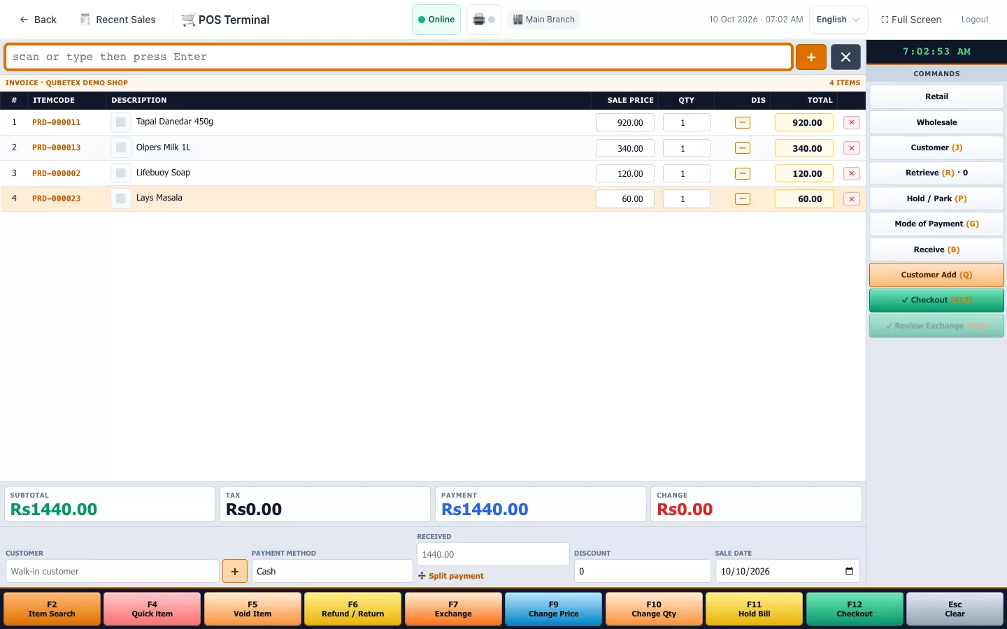The height and width of the screenshot is (629, 1007).
Task: Edit sale price of Lifebuoy Soap
Action: pos(624,173)
